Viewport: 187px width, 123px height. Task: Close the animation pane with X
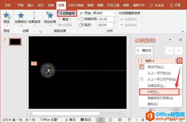[x=181, y=40]
